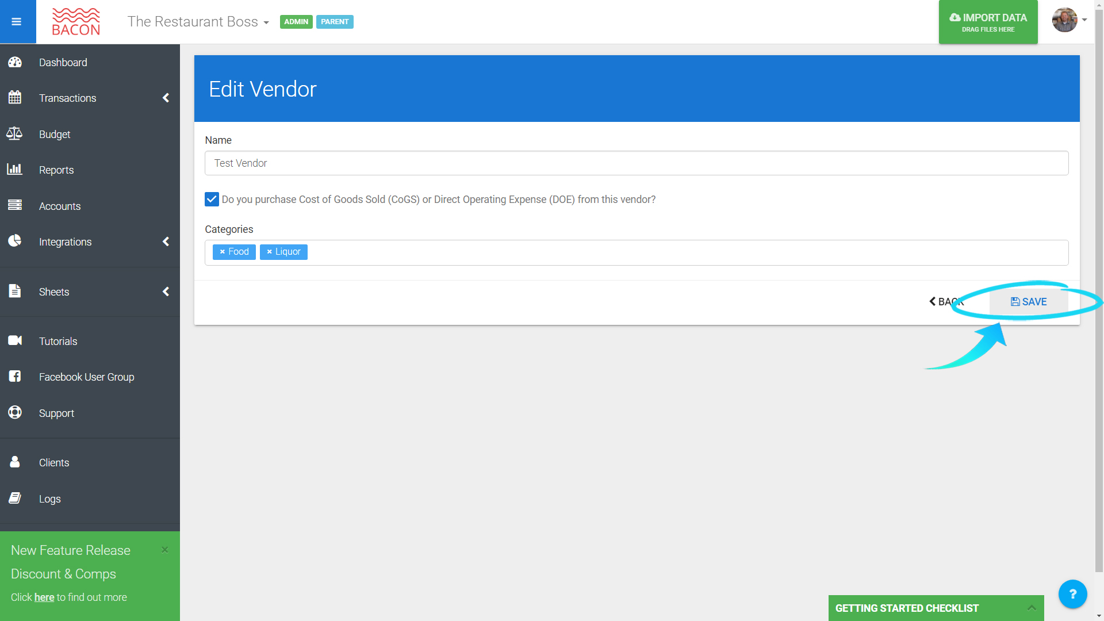
Task: Click the Budget scales icon
Action: point(14,134)
